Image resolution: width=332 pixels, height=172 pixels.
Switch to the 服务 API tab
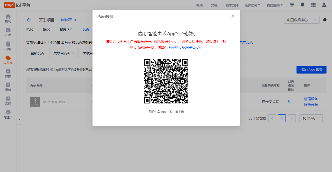[x=66, y=29]
